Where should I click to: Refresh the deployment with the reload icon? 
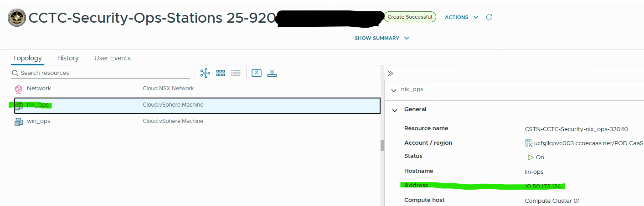[x=489, y=17]
